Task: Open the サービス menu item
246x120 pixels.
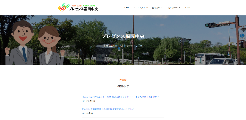Action: (x=140, y=7)
